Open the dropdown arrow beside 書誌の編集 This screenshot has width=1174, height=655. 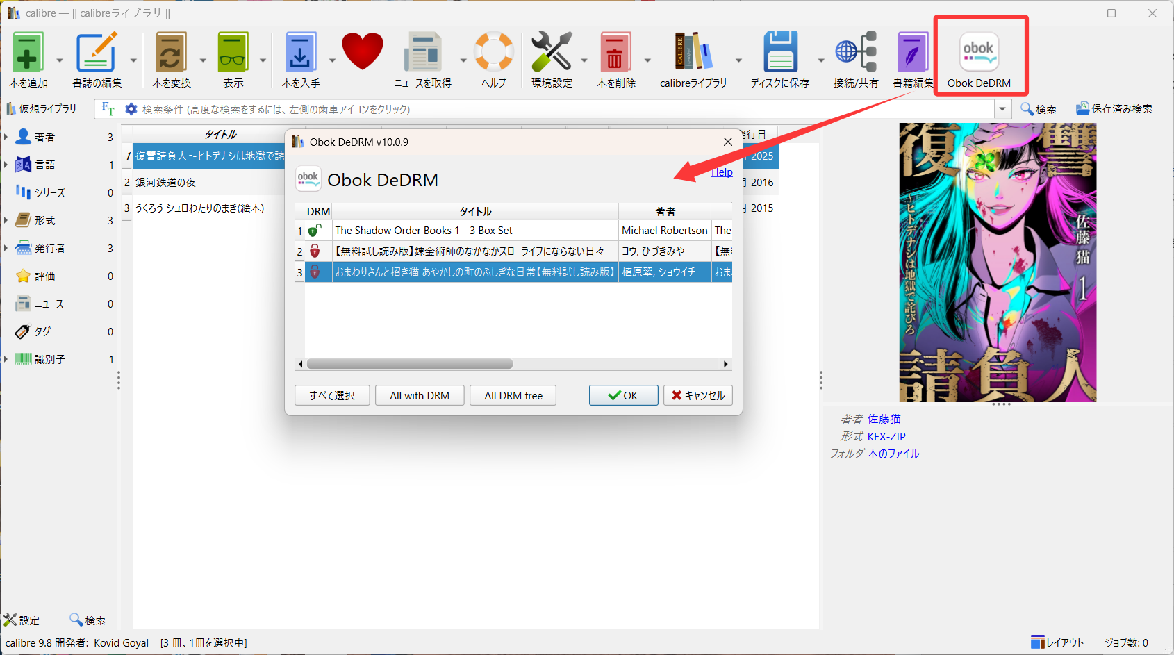coord(133,60)
